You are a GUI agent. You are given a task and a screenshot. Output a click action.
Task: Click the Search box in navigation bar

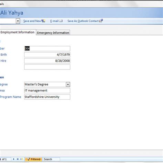click(51, 159)
